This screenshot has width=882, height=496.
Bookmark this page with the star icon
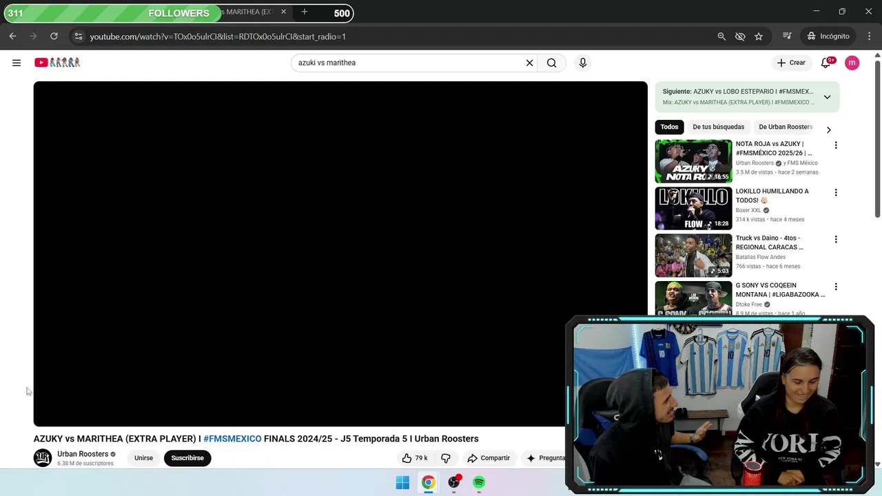point(759,36)
